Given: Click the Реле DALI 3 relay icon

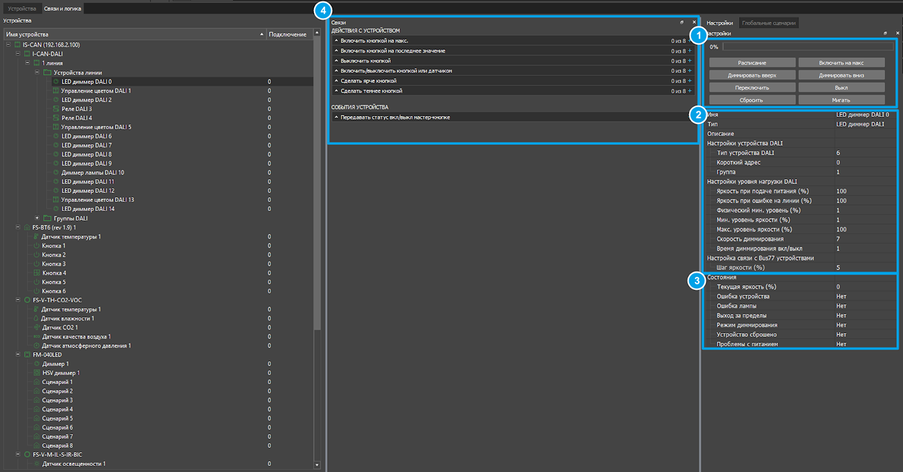Looking at the screenshot, I should [56, 109].
